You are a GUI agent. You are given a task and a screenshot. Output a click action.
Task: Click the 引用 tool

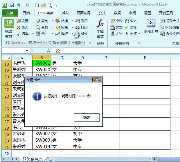82,21
